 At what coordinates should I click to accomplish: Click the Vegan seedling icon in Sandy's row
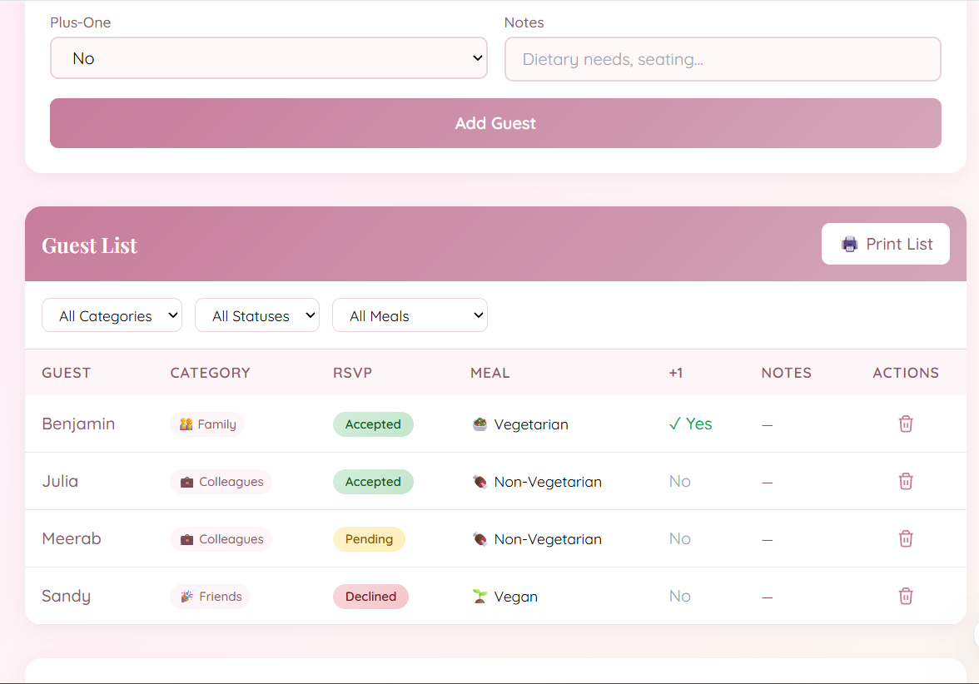(480, 597)
